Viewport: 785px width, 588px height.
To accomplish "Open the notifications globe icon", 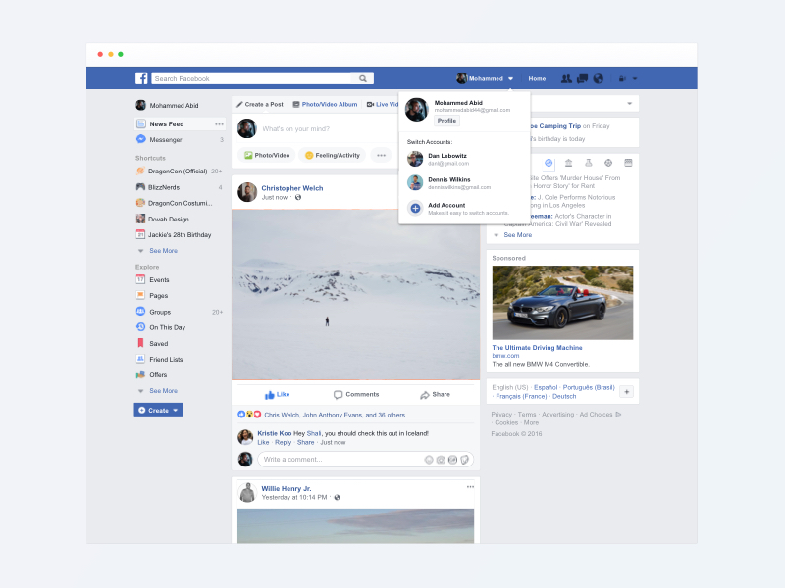I will (599, 78).
